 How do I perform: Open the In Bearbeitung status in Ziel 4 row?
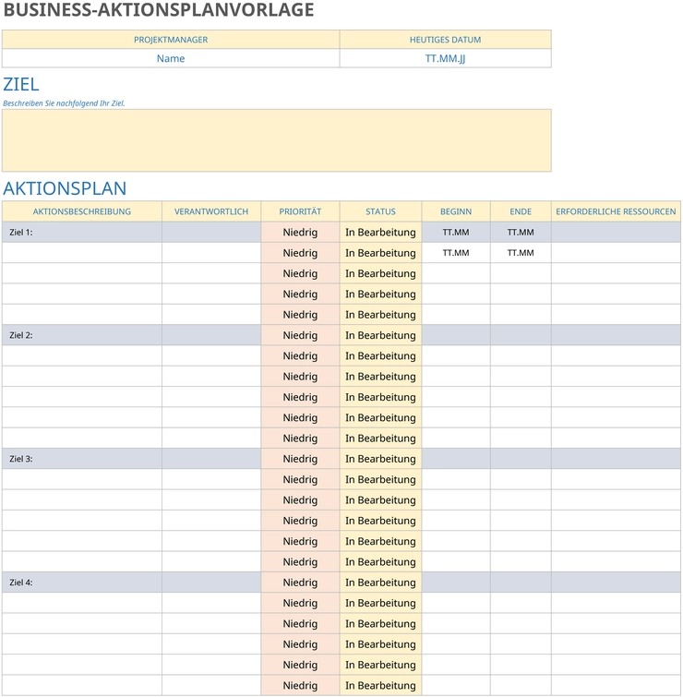[x=380, y=583]
